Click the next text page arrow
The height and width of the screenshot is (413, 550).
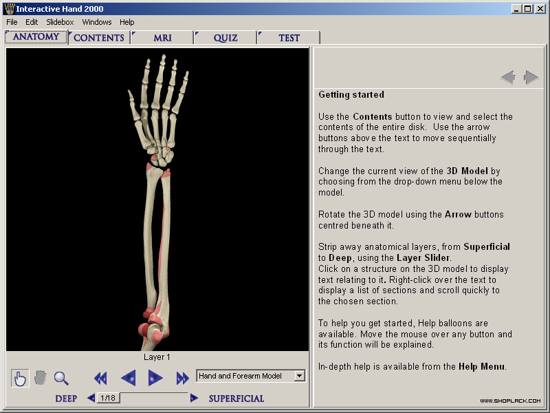point(531,77)
